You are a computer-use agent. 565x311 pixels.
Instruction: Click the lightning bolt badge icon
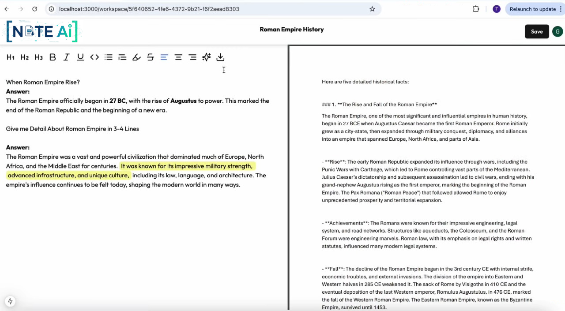click(x=10, y=301)
